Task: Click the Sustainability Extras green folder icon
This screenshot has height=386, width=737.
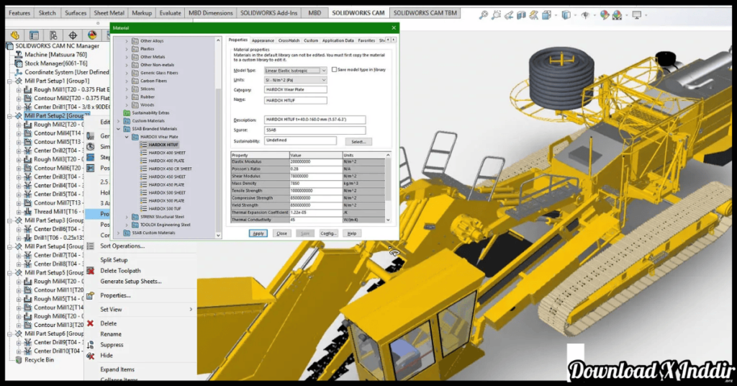Action: pos(127,113)
